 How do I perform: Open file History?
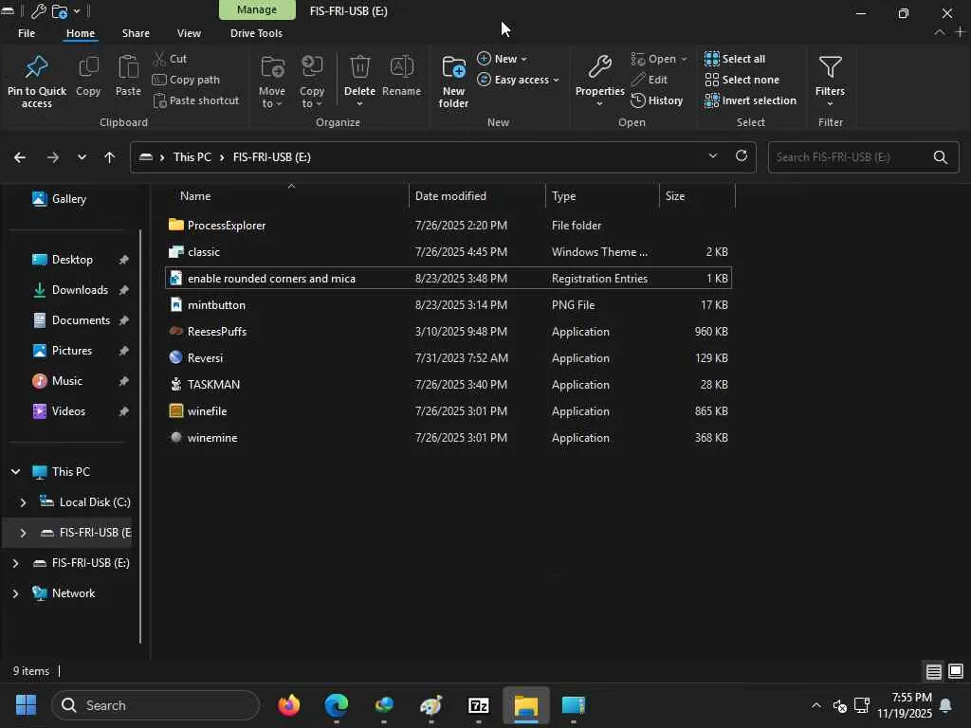click(x=657, y=100)
